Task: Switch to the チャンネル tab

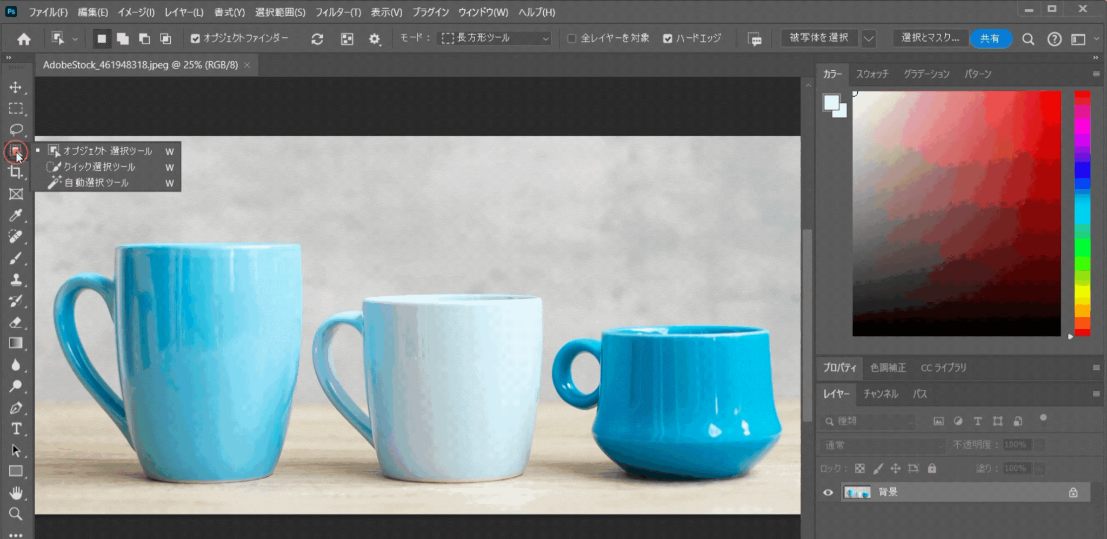Action: 880,394
